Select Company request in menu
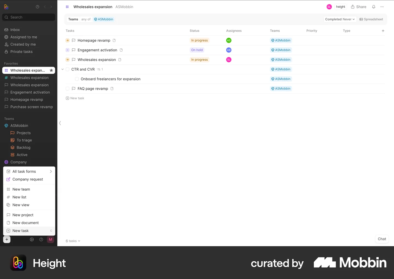The height and width of the screenshot is (279, 394). point(29,179)
